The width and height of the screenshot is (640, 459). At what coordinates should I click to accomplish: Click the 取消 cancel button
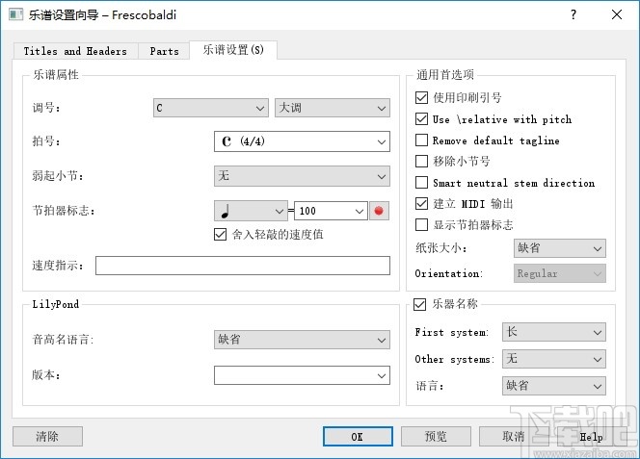click(514, 437)
